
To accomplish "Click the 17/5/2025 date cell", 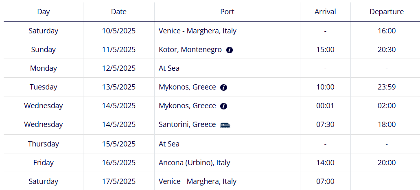I will coord(119,181).
